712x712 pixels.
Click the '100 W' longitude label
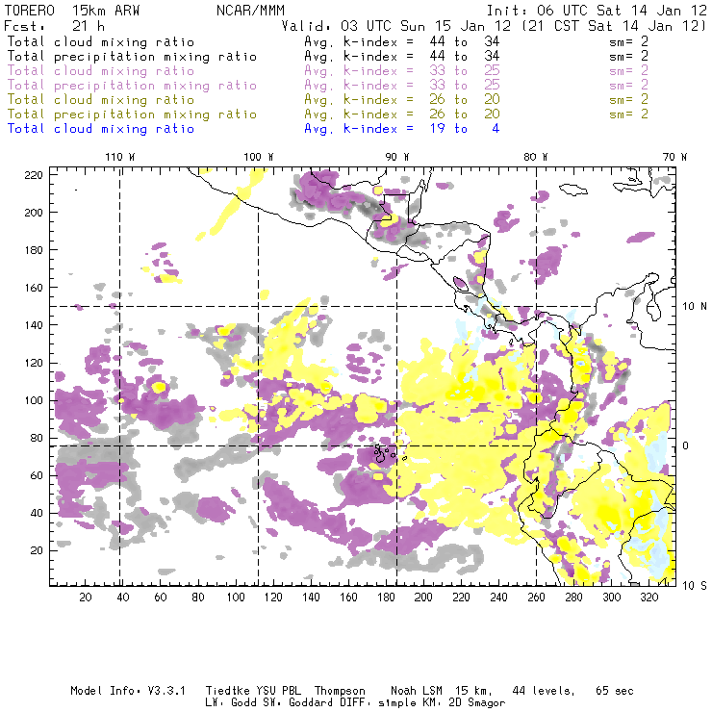click(259, 157)
